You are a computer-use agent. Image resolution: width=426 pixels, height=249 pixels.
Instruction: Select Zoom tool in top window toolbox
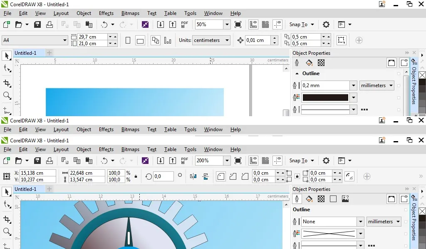7,95
